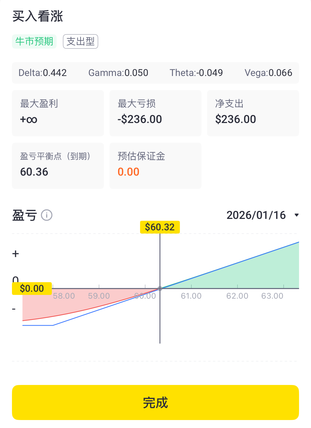Tap the 盈亏平衡点 60.36 card
Image resolution: width=311 pixels, height=428 pixels.
[58, 166]
